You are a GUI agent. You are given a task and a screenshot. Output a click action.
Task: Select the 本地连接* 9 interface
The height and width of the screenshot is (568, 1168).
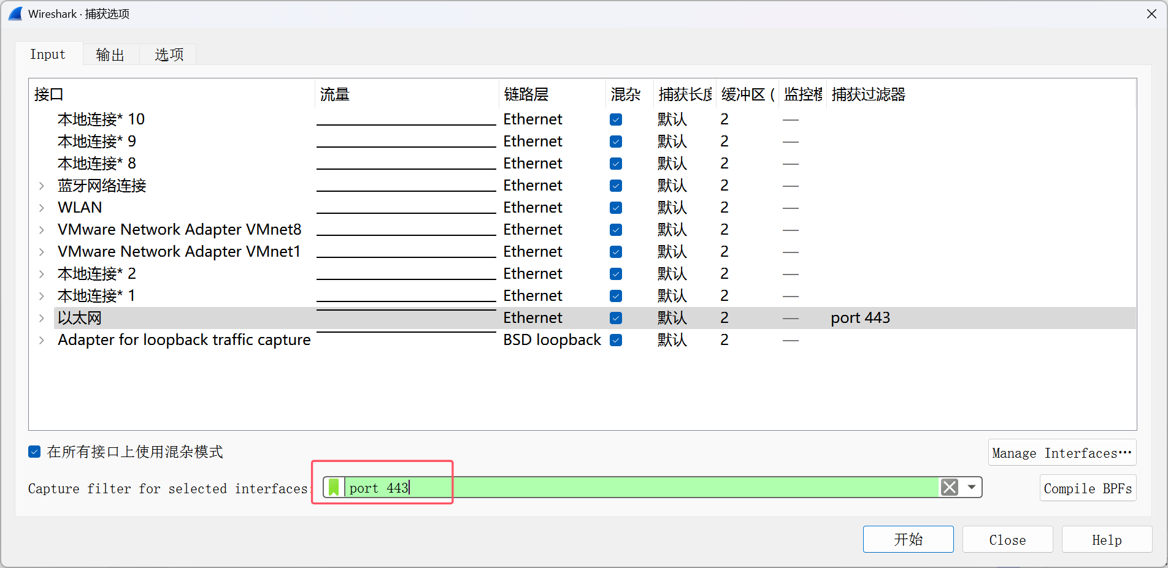point(97,142)
